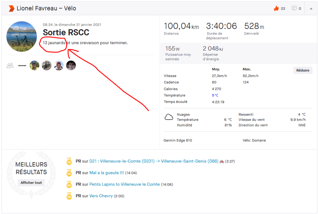Give kudos with the thumbs-up icon

click(276, 8)
